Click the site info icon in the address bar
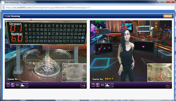The image size is (176, 101). pyautogui.click(x=4, y=7)
